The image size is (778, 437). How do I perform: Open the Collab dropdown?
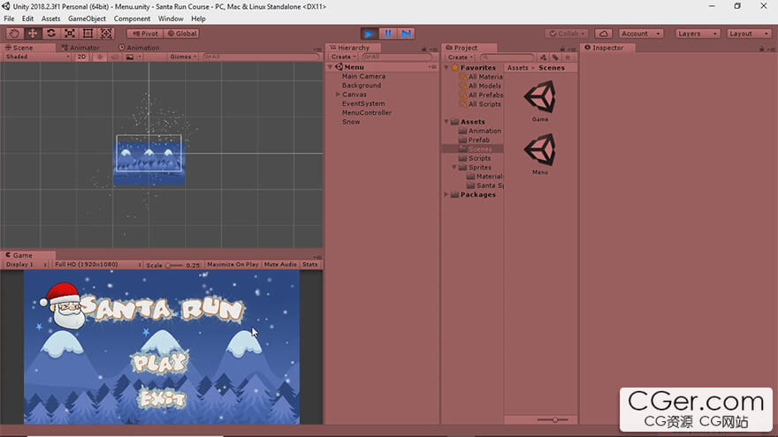[x=567, y=34]
